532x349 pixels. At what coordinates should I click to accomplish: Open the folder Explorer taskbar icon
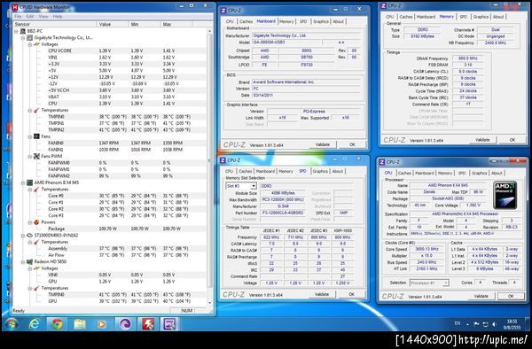[x=80, y=324]
